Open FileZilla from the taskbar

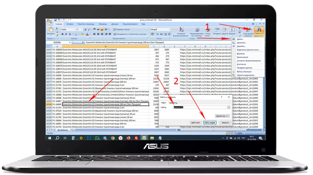[x=136, y=138]
